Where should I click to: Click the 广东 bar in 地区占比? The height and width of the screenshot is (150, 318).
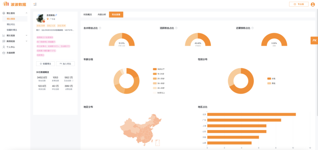tap(244, 120)
